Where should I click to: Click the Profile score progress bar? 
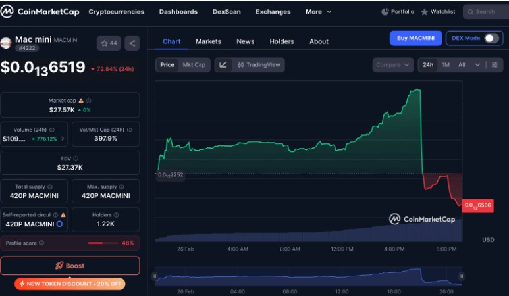(x=103, y=243)
